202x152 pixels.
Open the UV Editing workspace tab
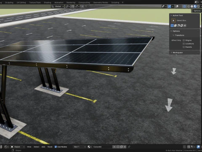click(21, 3)
